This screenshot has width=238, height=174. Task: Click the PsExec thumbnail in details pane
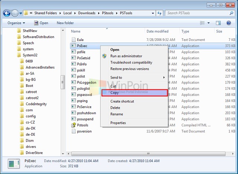tap(14, 164)
